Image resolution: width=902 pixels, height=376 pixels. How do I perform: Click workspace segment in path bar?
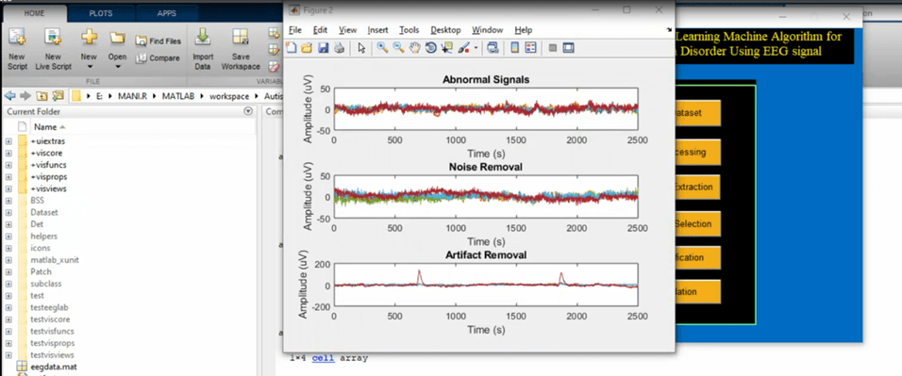pos(229,96)
